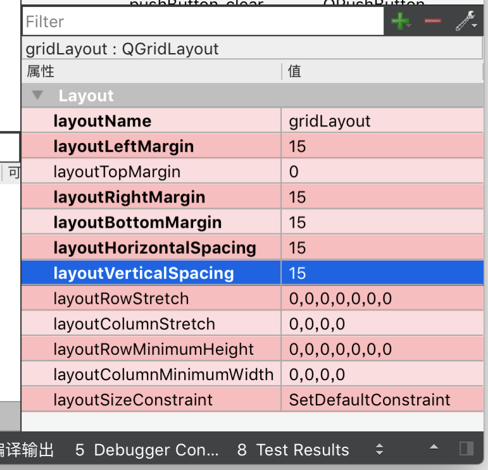Open the SetDefaultConstraint value dropdown
Viewport: 488px width, 470px height.
click(x=382, y=400)
